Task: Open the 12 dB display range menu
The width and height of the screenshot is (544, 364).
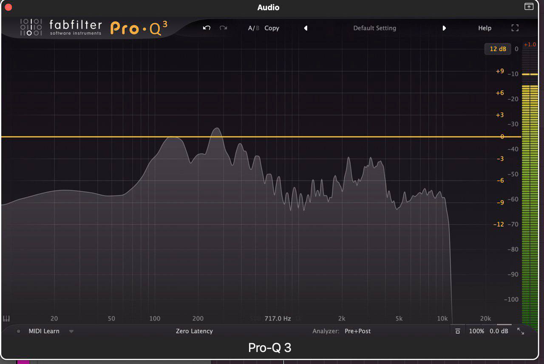Action: point(498,49)
